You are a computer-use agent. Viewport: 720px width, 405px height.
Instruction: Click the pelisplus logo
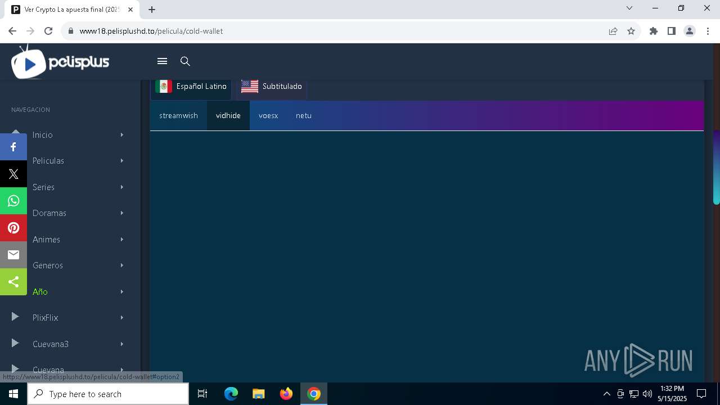60,62
